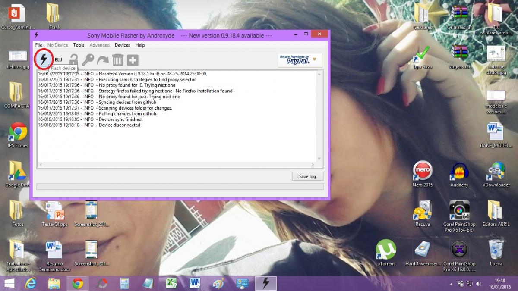
Task: Click the plus icon in Flasher toolbar
Action: click(x=133, y=60)
